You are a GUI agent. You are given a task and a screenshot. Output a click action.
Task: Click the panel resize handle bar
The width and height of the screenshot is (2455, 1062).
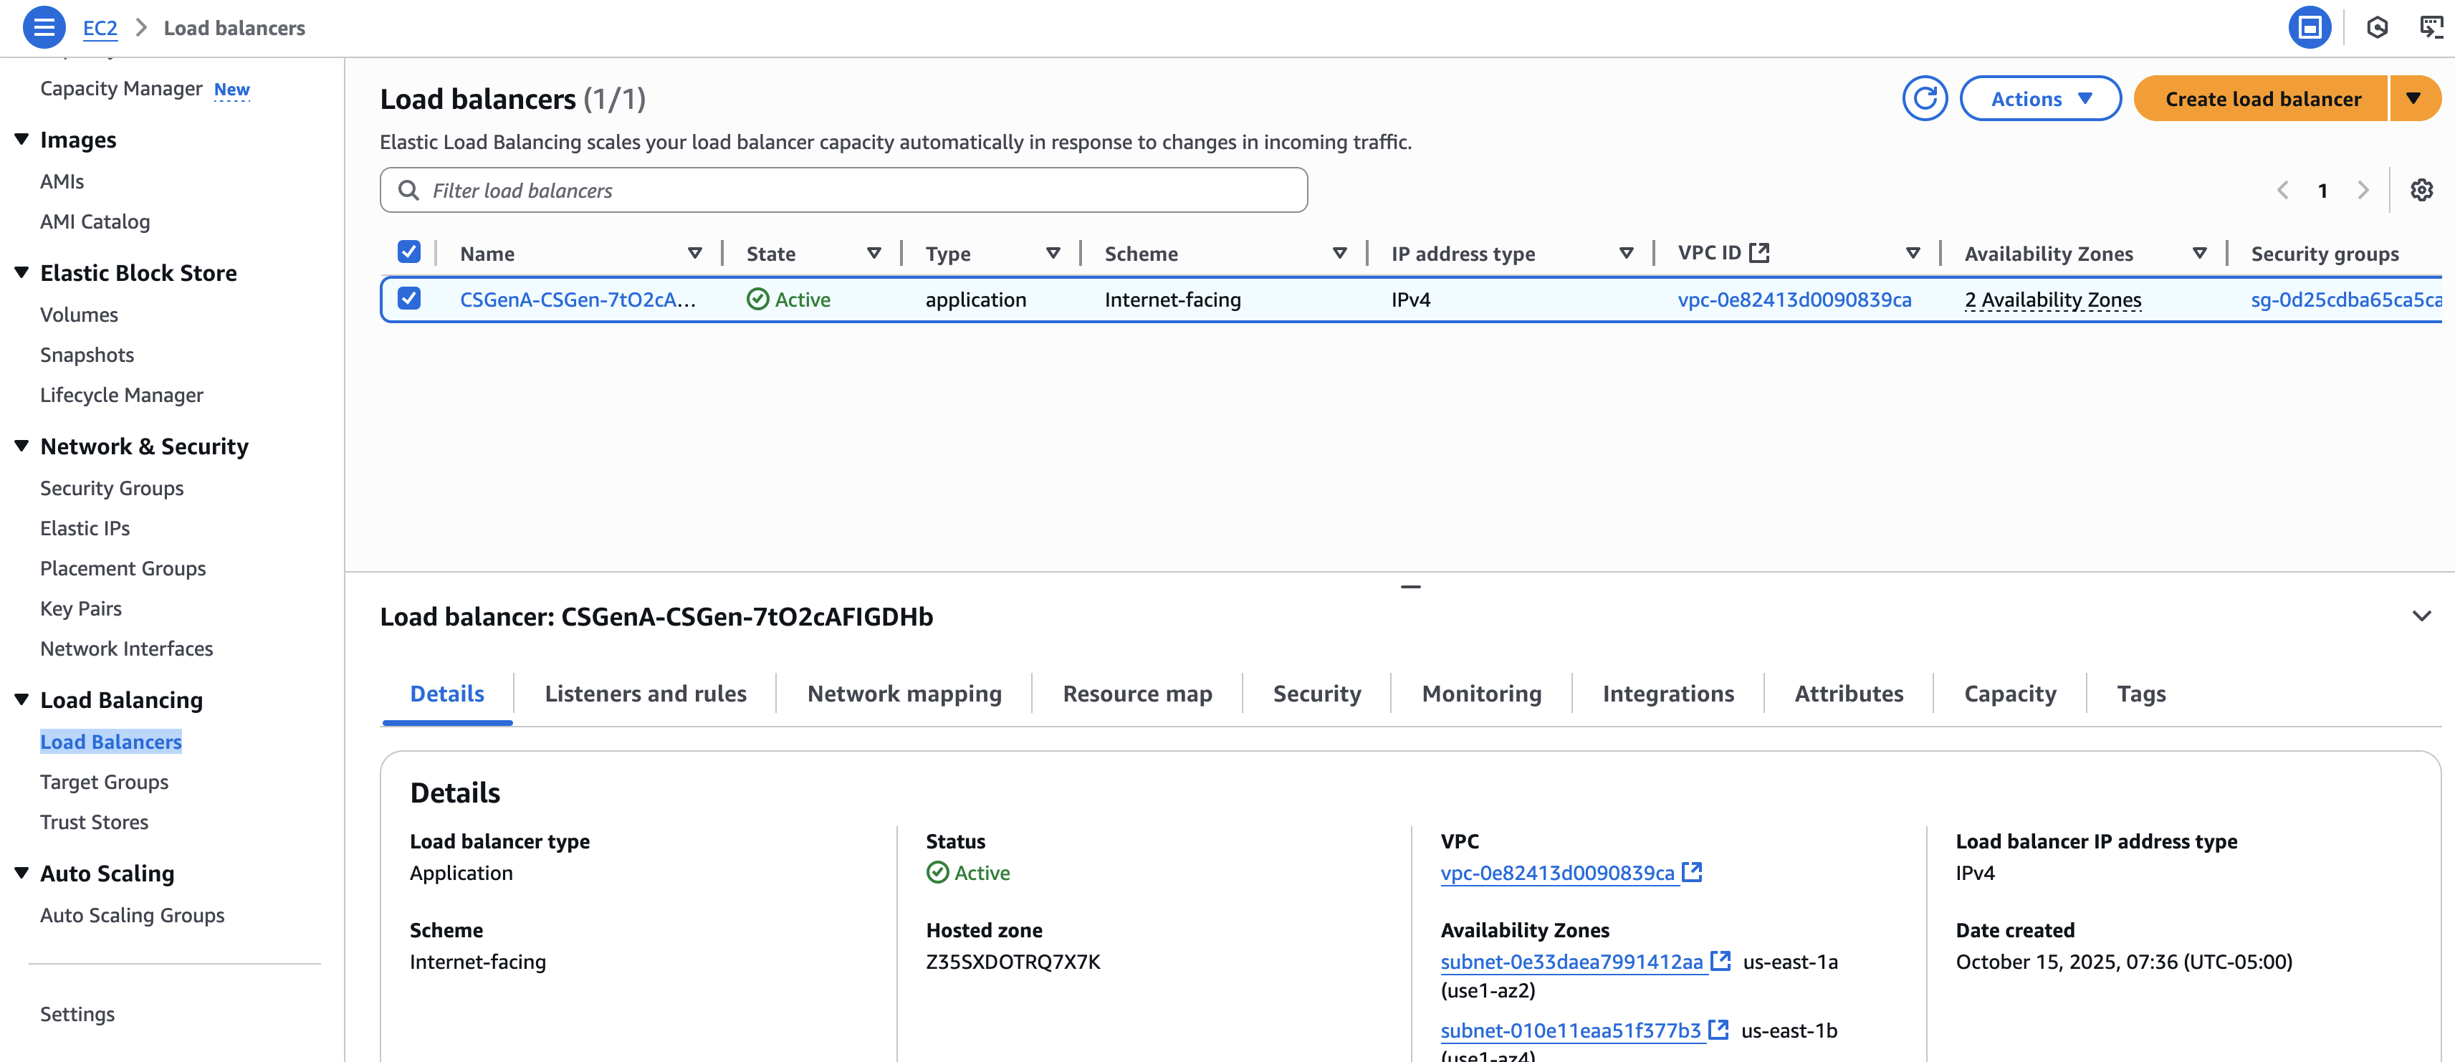[1410, 587]
